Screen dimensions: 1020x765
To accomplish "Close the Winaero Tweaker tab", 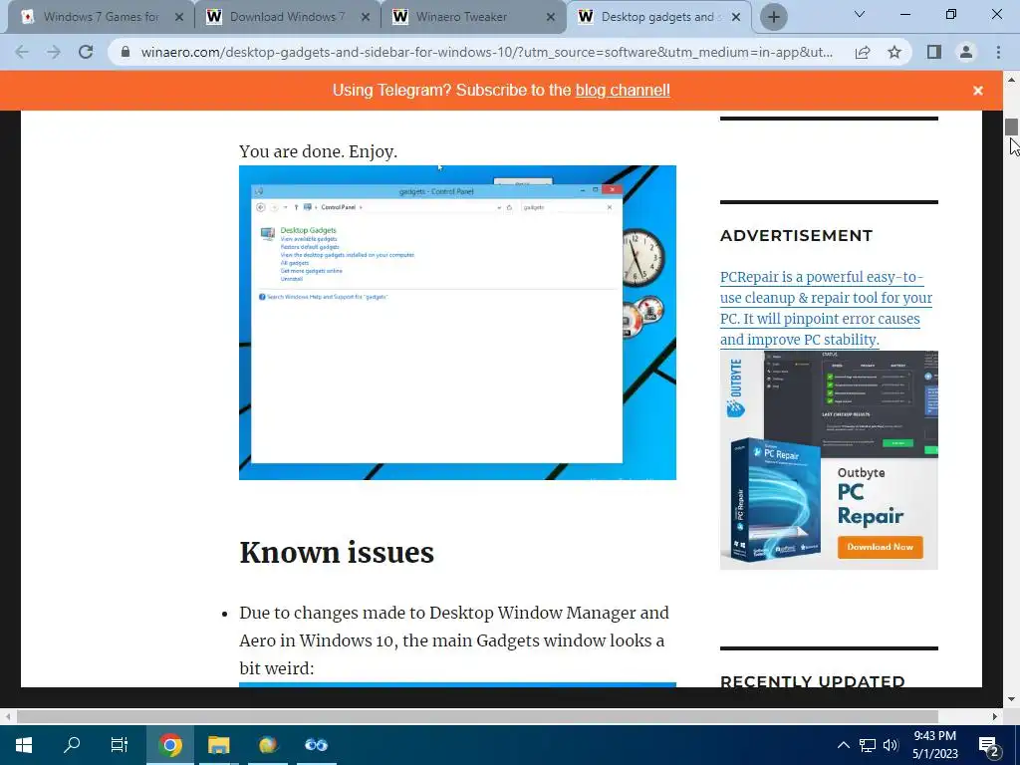I will (551, 18).
